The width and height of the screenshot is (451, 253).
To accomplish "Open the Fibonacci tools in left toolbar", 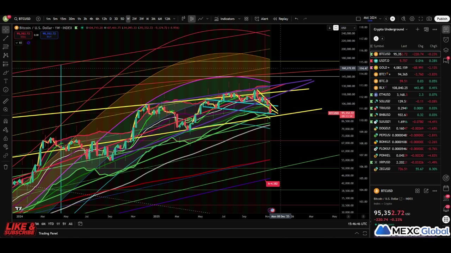I will point(6,47).
